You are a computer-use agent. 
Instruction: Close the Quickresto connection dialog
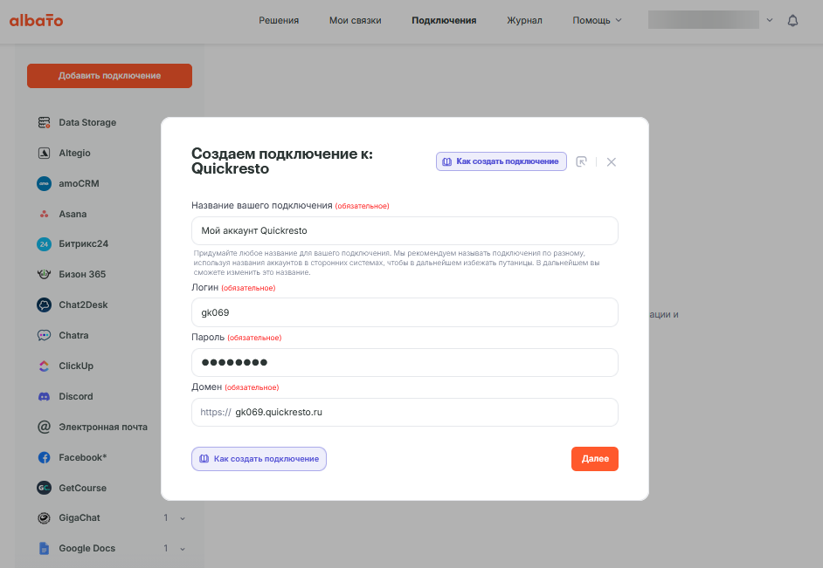[x=612, y=161]
